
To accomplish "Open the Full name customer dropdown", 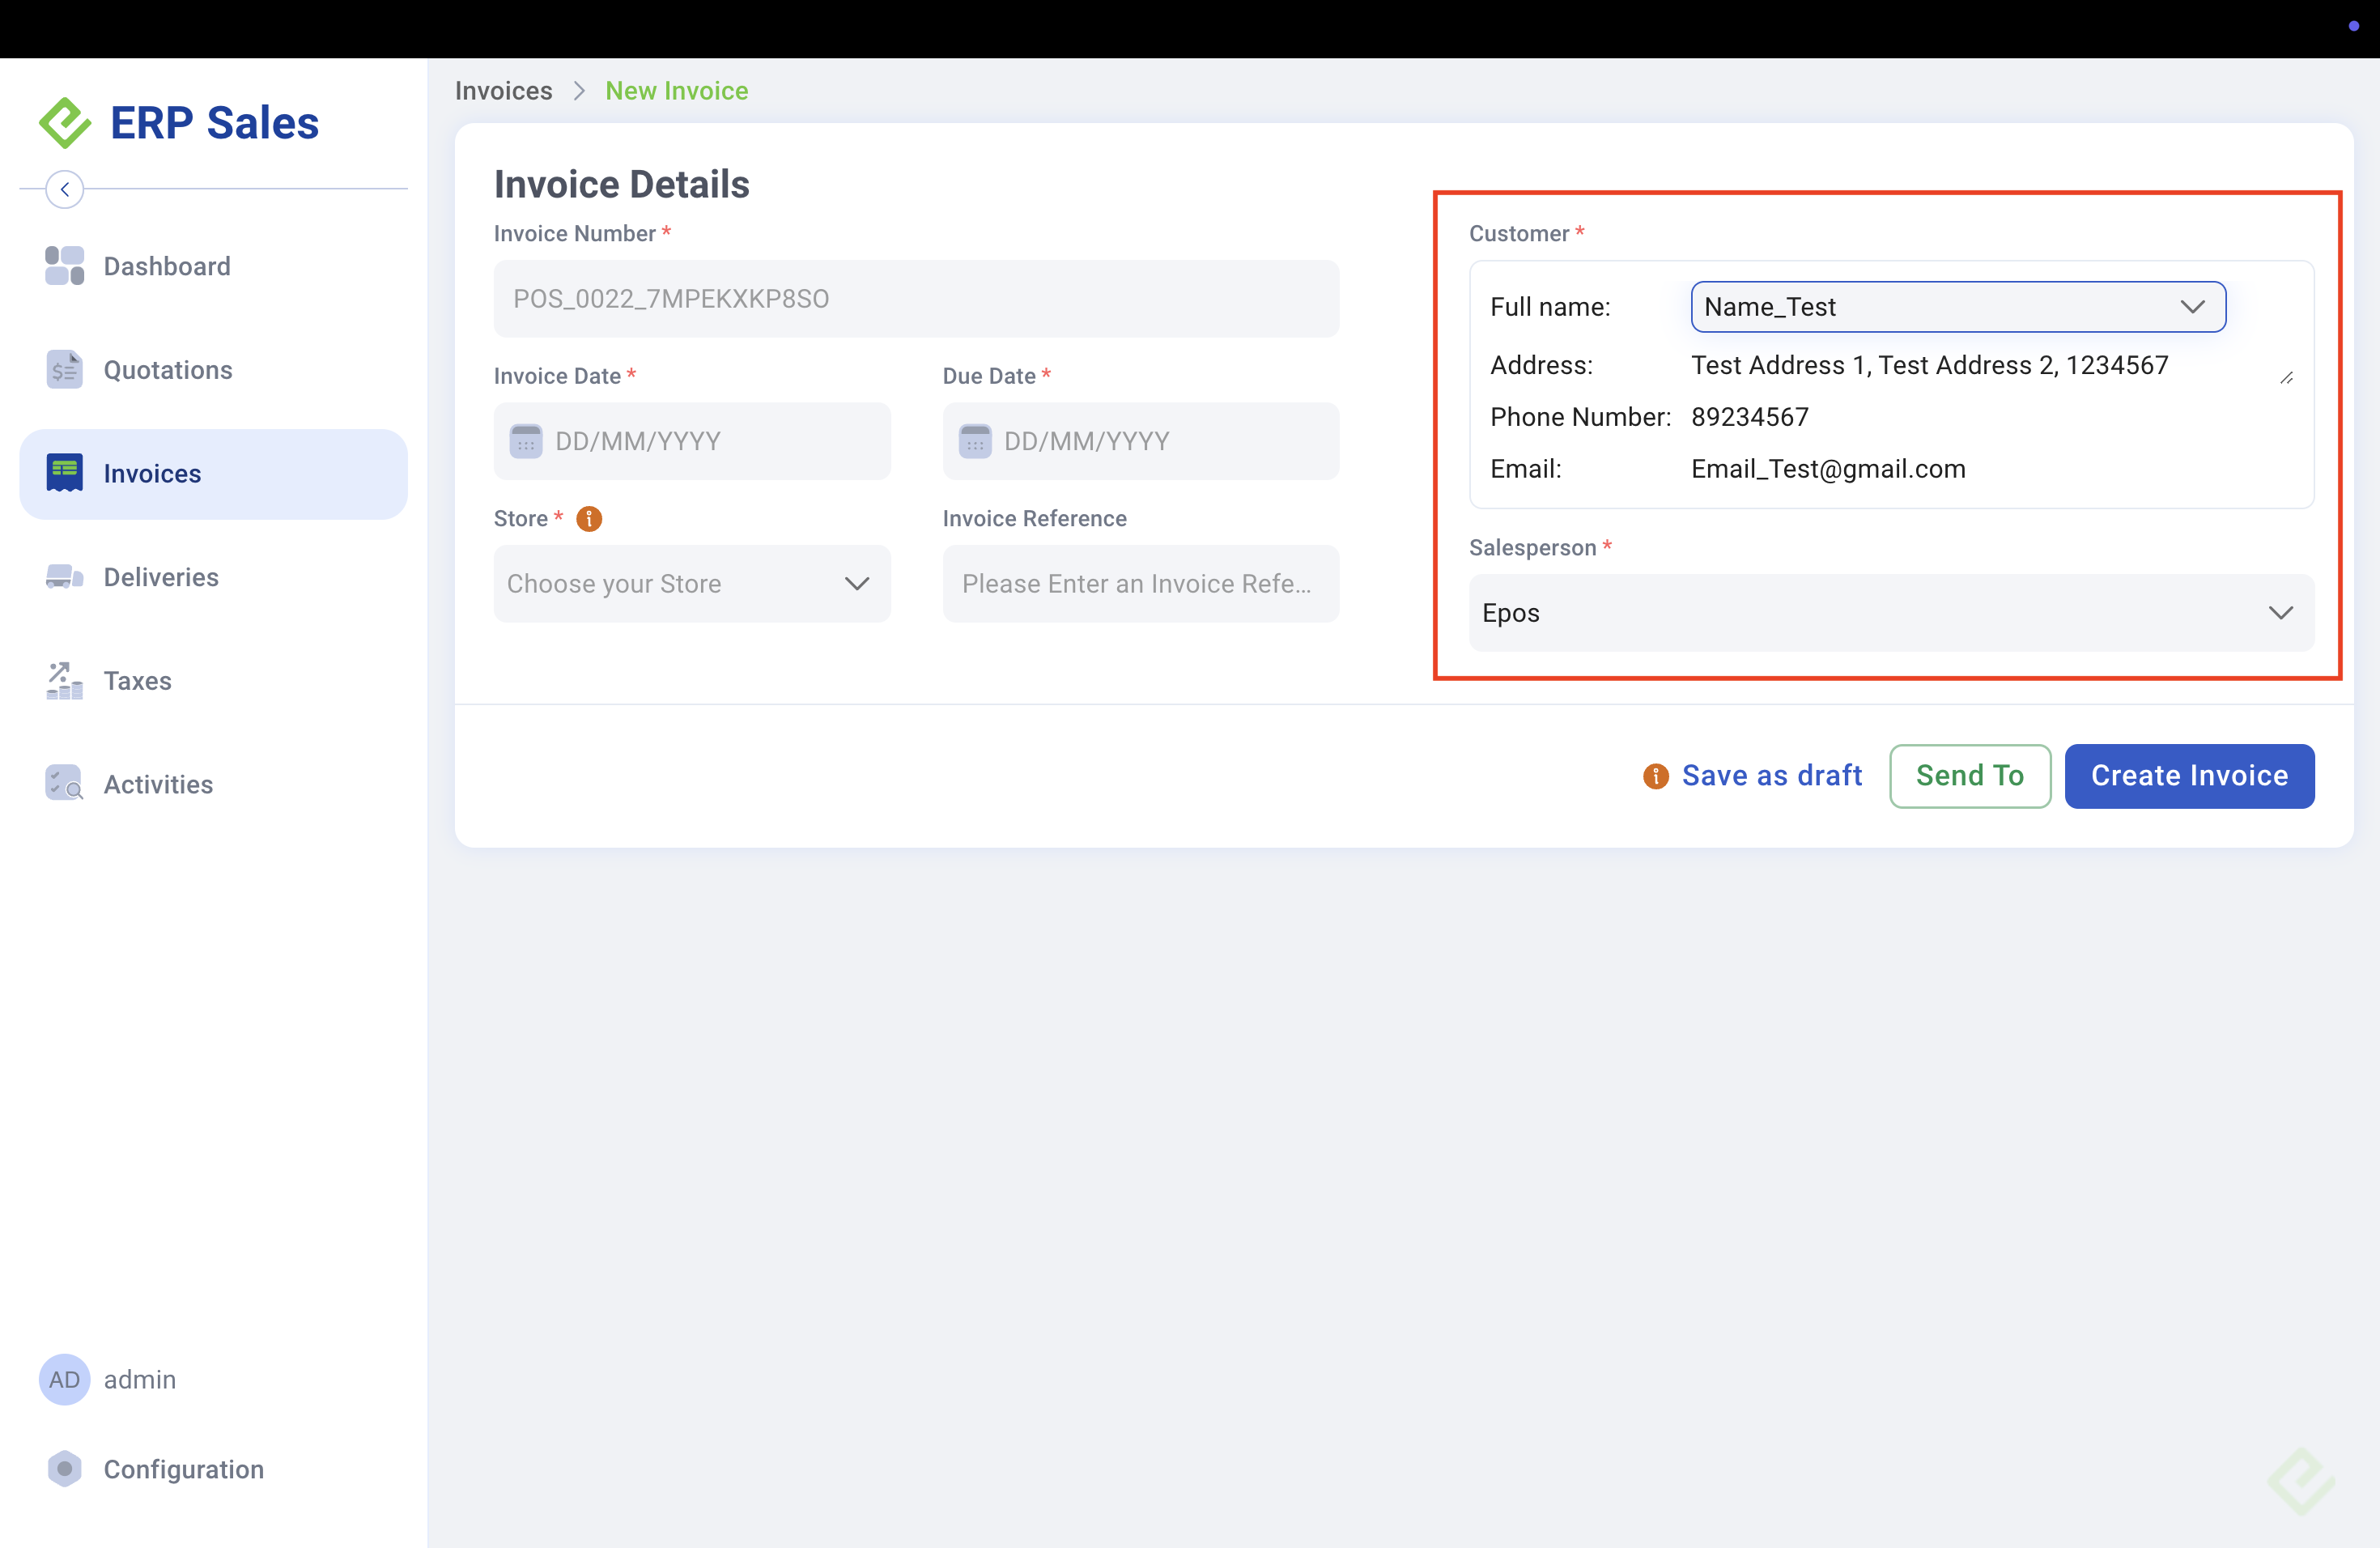I will click(1958, 307).
